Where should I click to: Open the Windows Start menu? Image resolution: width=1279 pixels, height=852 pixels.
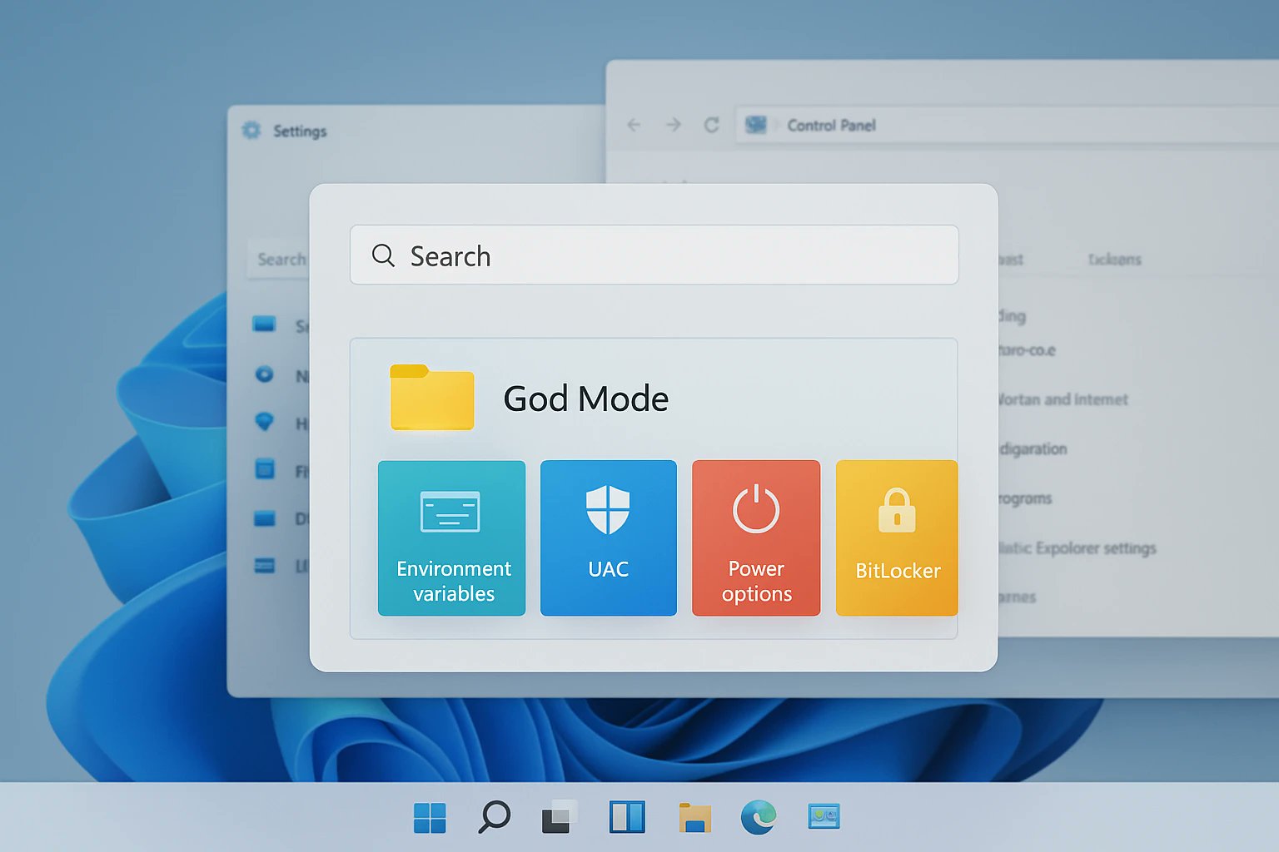430,817
